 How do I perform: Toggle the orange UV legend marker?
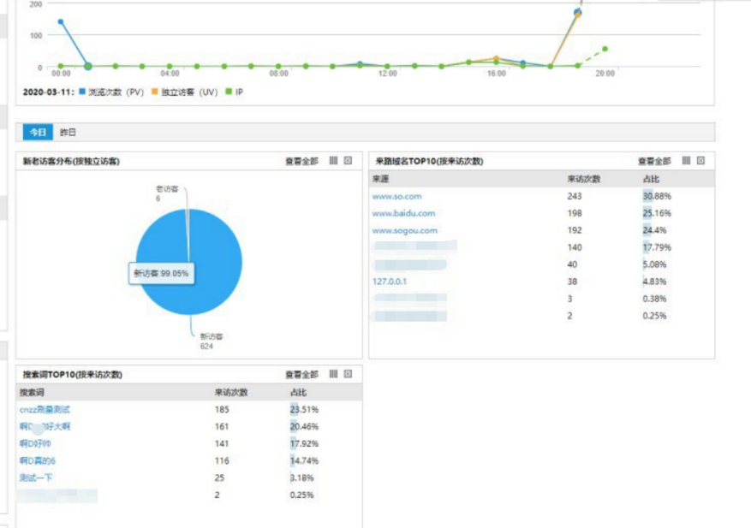pyautogui.click(x=155, y=92)
